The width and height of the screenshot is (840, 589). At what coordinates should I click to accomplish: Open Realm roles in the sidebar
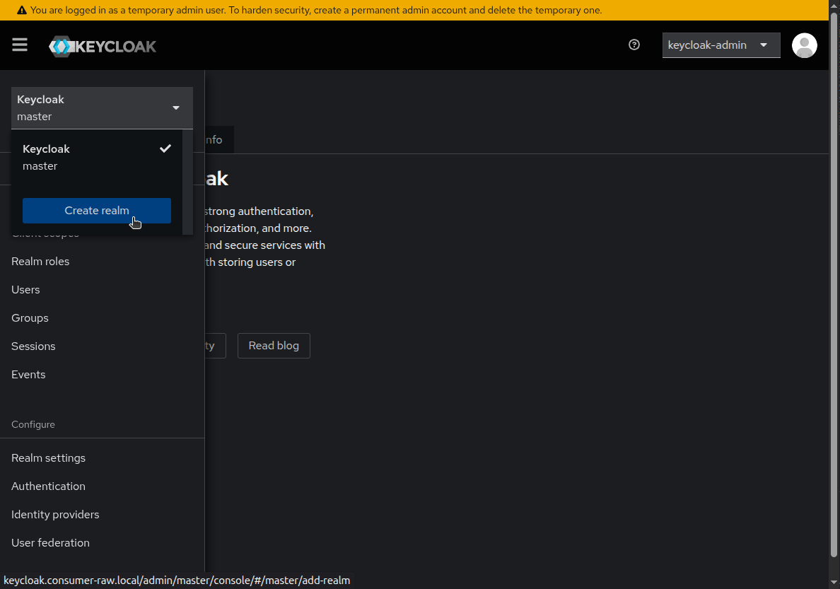click(41, 262)
